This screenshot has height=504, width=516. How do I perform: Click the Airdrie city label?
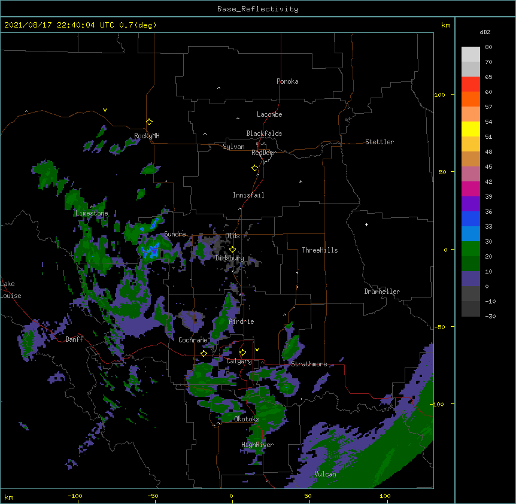click(x=241, y=321)
